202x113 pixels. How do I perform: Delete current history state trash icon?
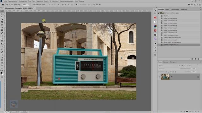[199, 59]
